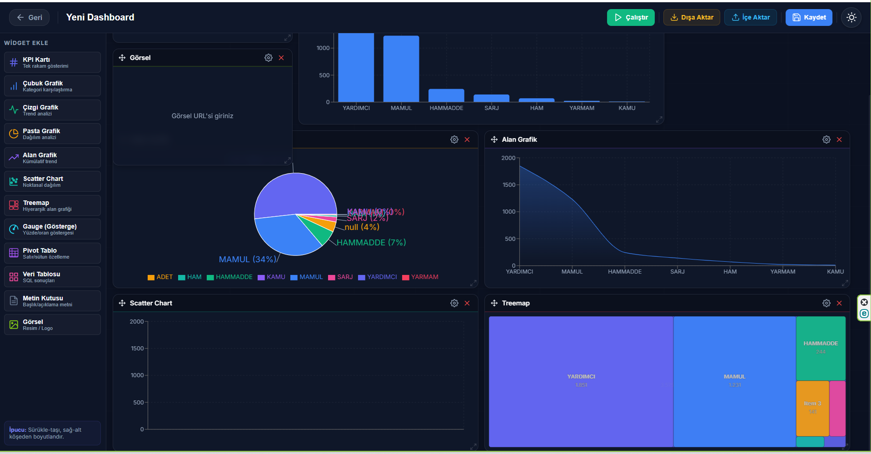Add a Çizgi Grafik line chart widget

52,110
